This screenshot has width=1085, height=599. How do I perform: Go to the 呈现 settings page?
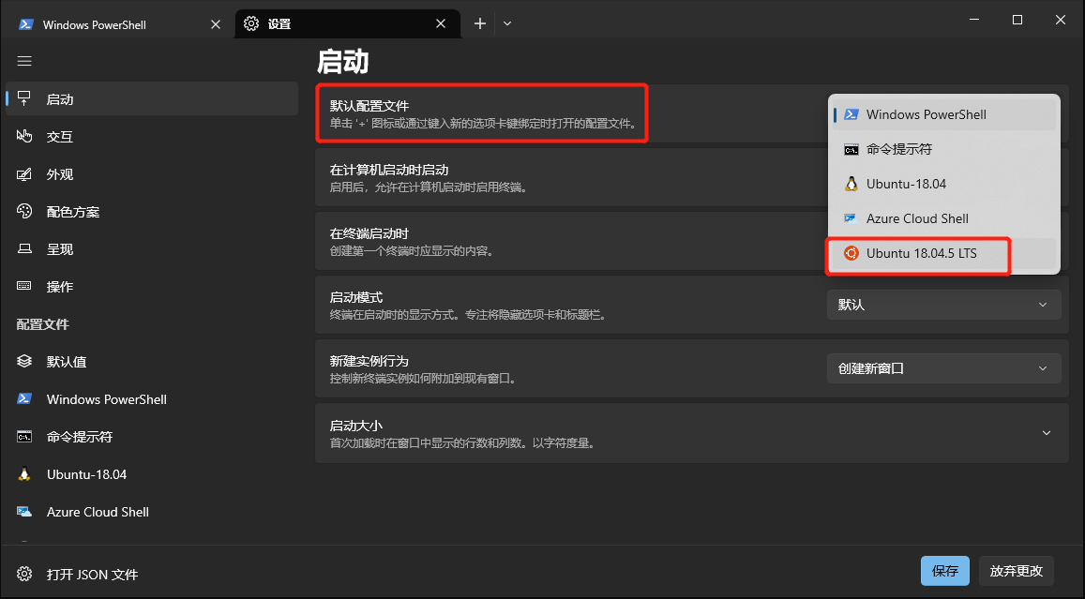(x=152, y=249)
